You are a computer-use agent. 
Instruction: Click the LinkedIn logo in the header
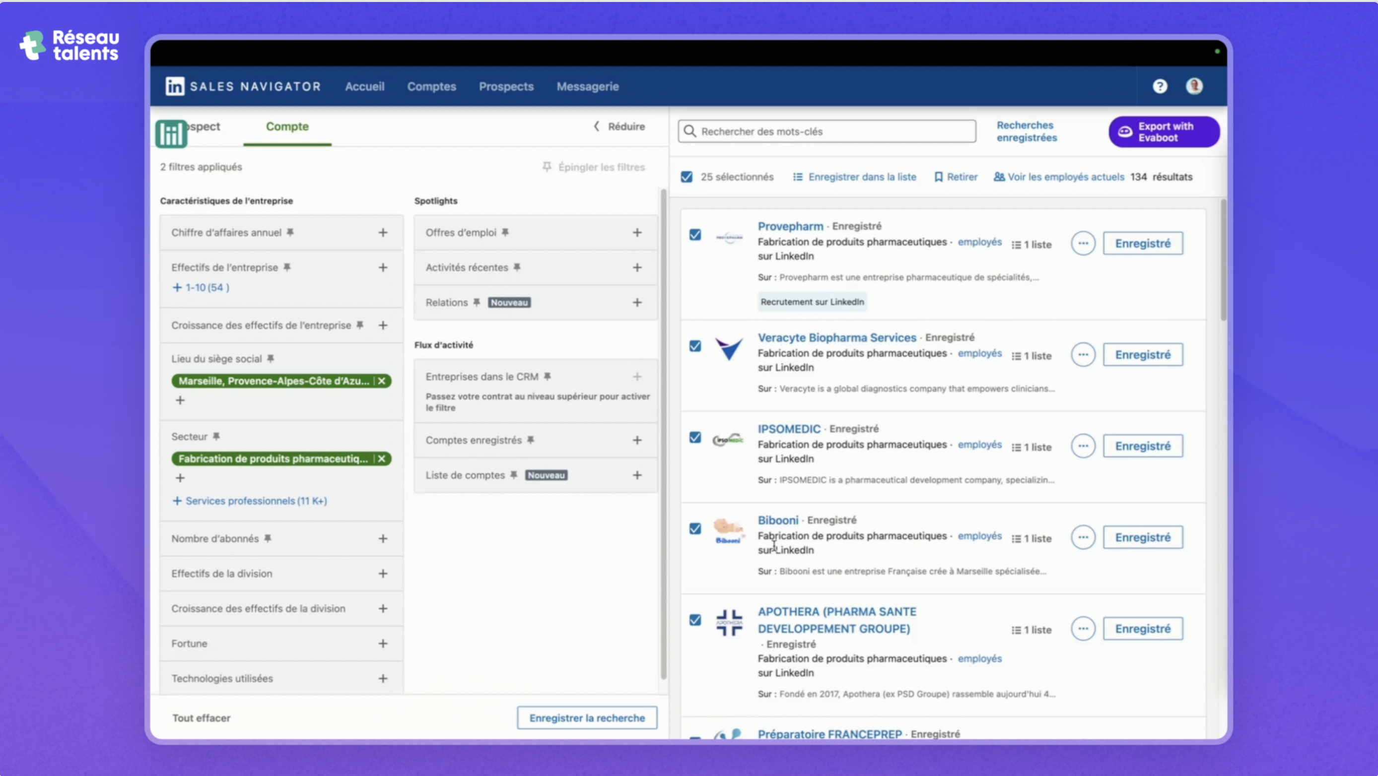[174, 86]
